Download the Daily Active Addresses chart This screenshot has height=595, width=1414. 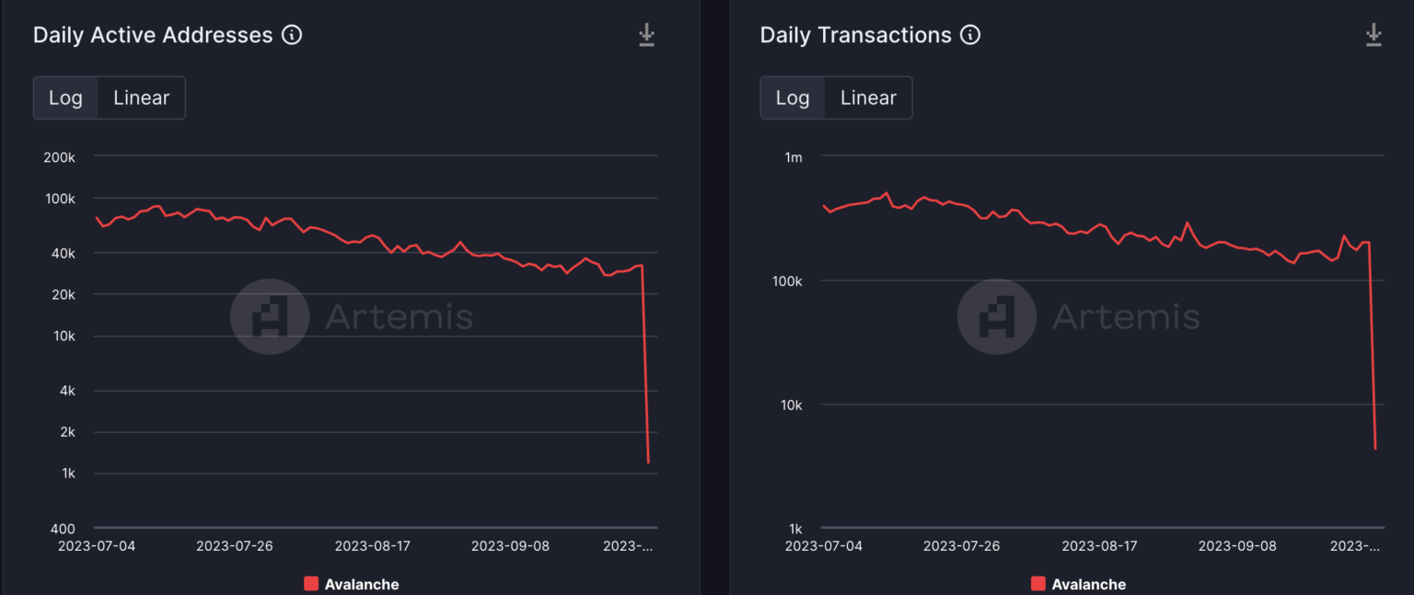(647, 35)
